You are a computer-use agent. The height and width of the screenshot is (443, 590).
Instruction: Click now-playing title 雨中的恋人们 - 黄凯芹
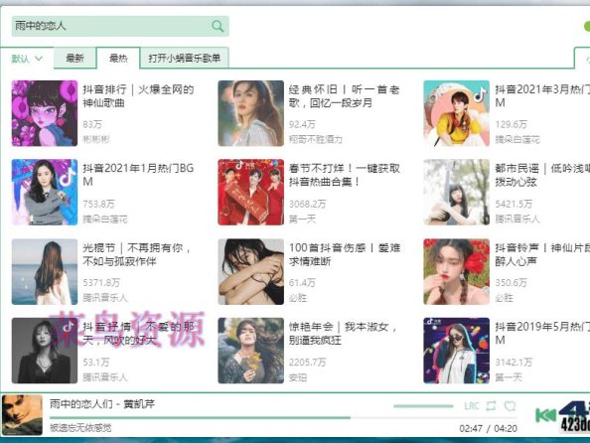102,404
